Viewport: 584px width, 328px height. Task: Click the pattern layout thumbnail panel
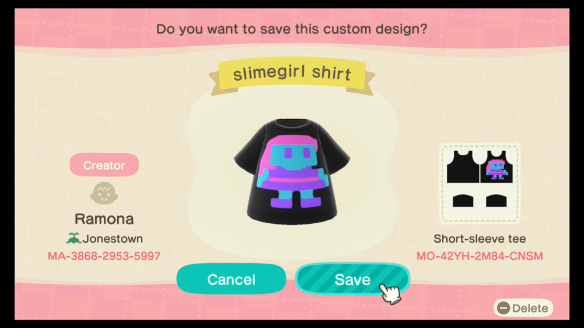480,184
